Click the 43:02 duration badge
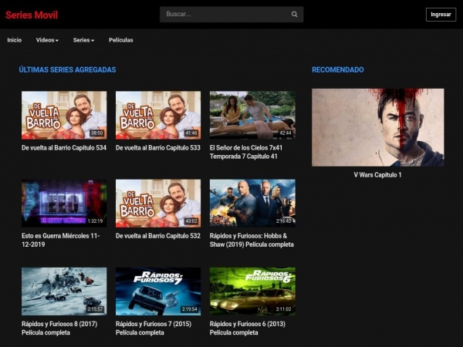The image size is (463, 347). click(x=191, y=221)
